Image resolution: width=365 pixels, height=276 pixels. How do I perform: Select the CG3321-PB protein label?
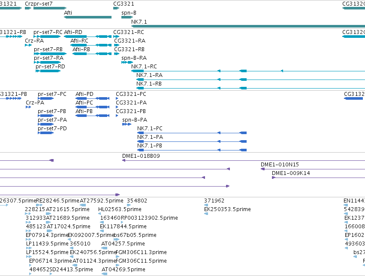[131, 111]
